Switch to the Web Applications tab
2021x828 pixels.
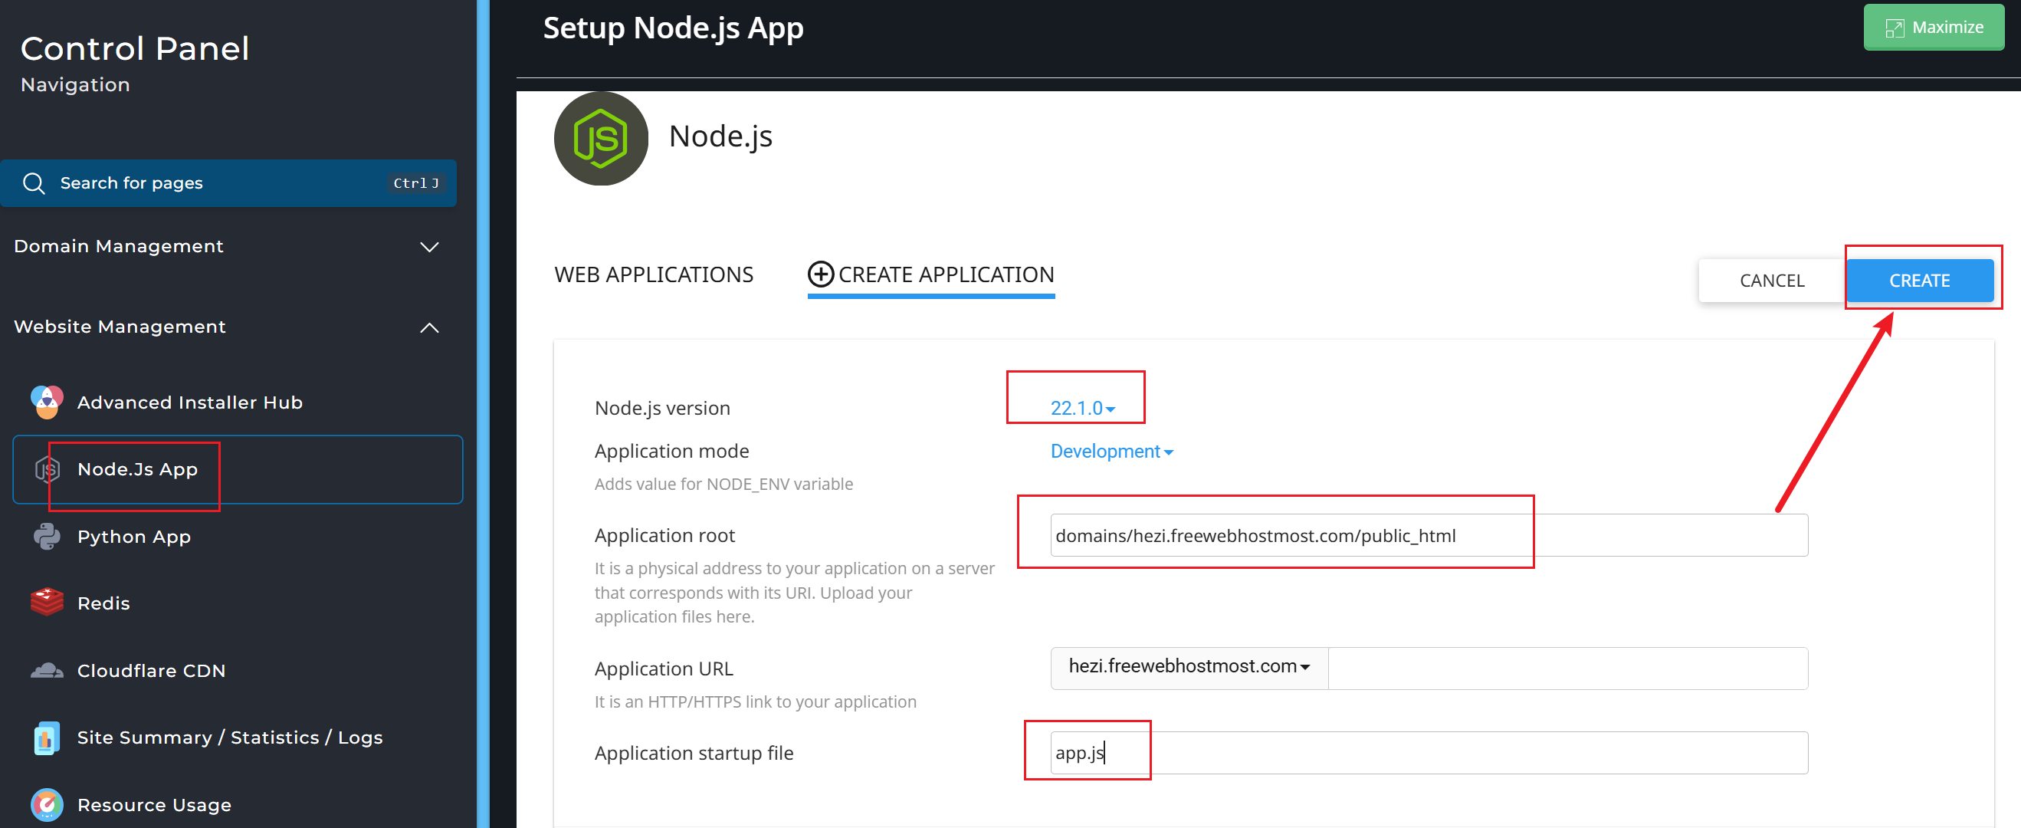pyautogui.click(x=654, y=274)
